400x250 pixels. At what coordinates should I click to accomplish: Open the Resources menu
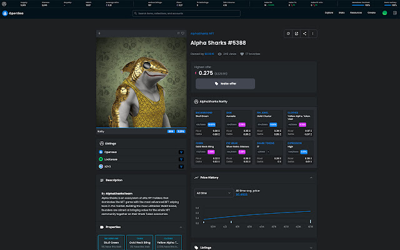(356, 12)
